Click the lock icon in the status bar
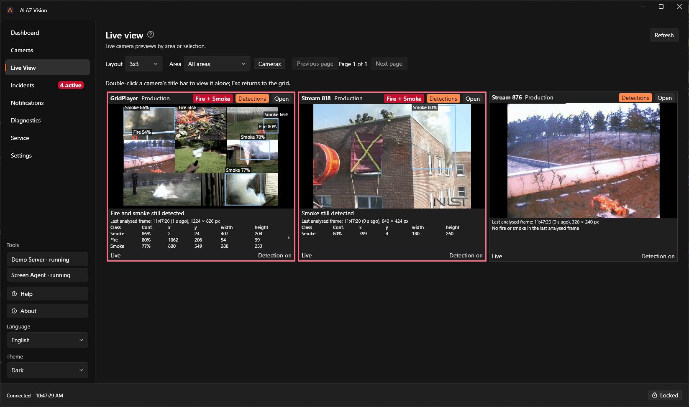The height and width of the screenshot is (407, 689). (655, 395)
